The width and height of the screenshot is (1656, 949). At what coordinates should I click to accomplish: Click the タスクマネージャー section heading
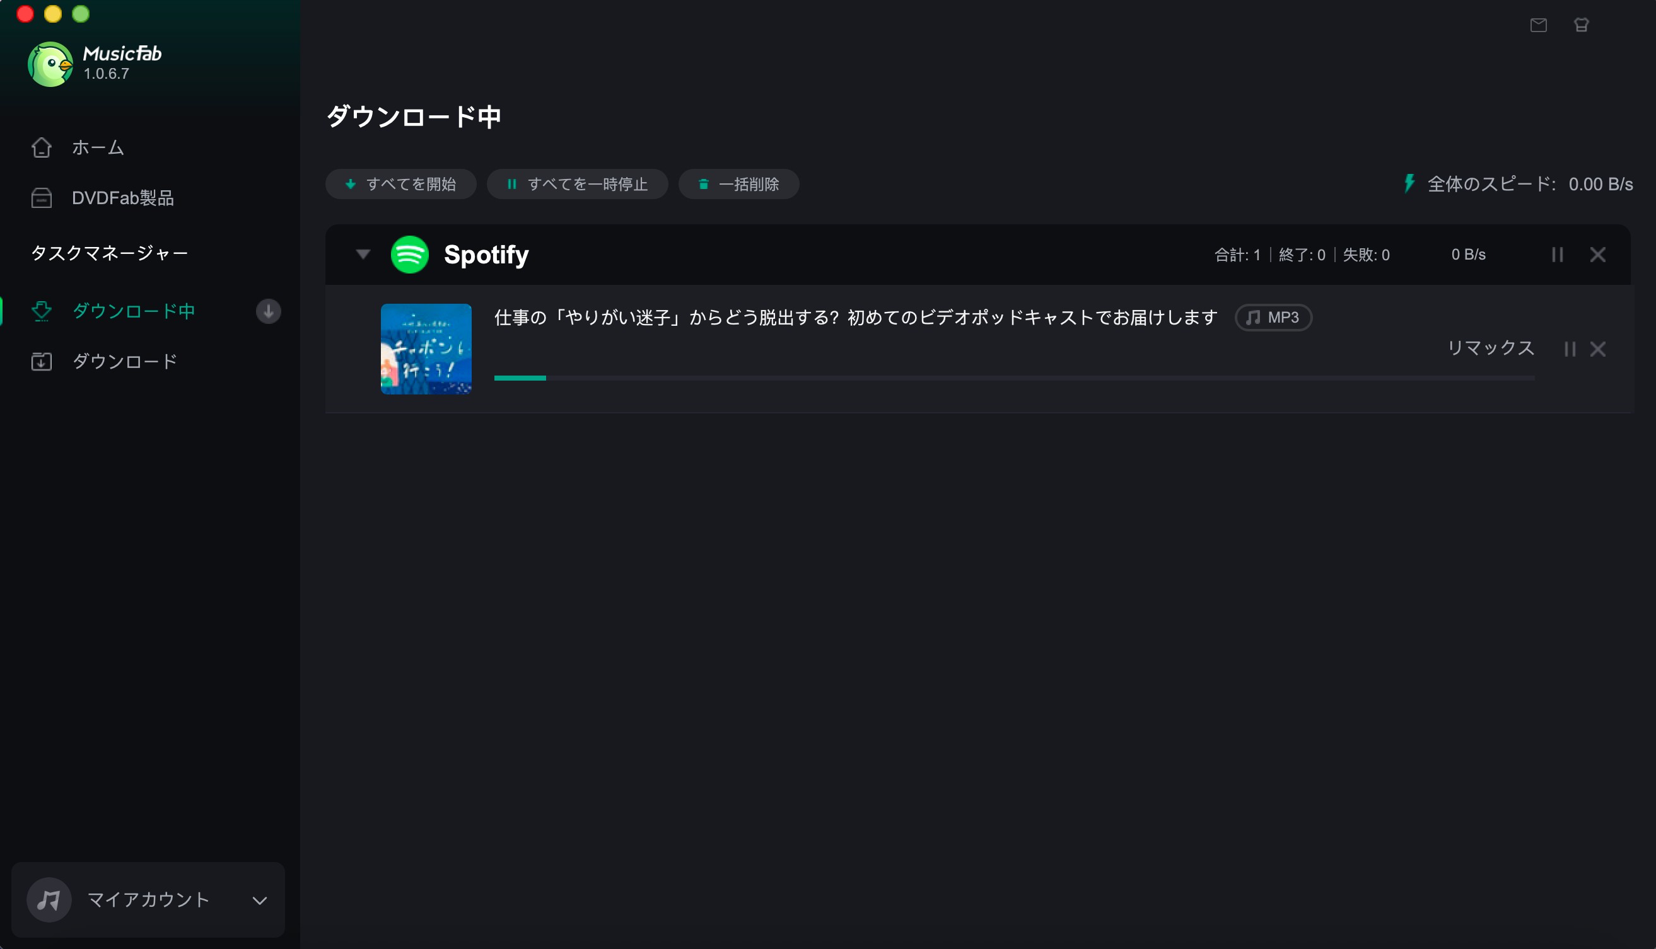coord(110,253)
